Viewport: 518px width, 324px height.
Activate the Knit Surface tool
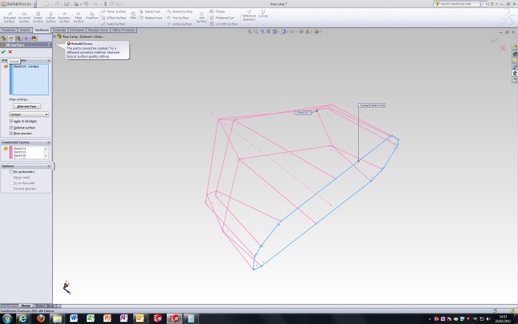click(201, 16)
